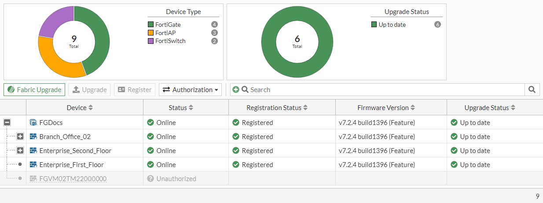Expand the Branch_Office_02 tree node
Viewport: 543px width, 203px height.
pyautogui.click(x=20, y=137)
